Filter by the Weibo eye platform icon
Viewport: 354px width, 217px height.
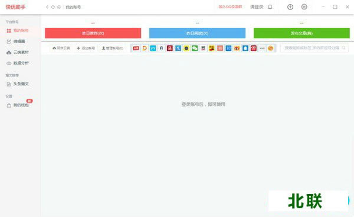point(237,48)
